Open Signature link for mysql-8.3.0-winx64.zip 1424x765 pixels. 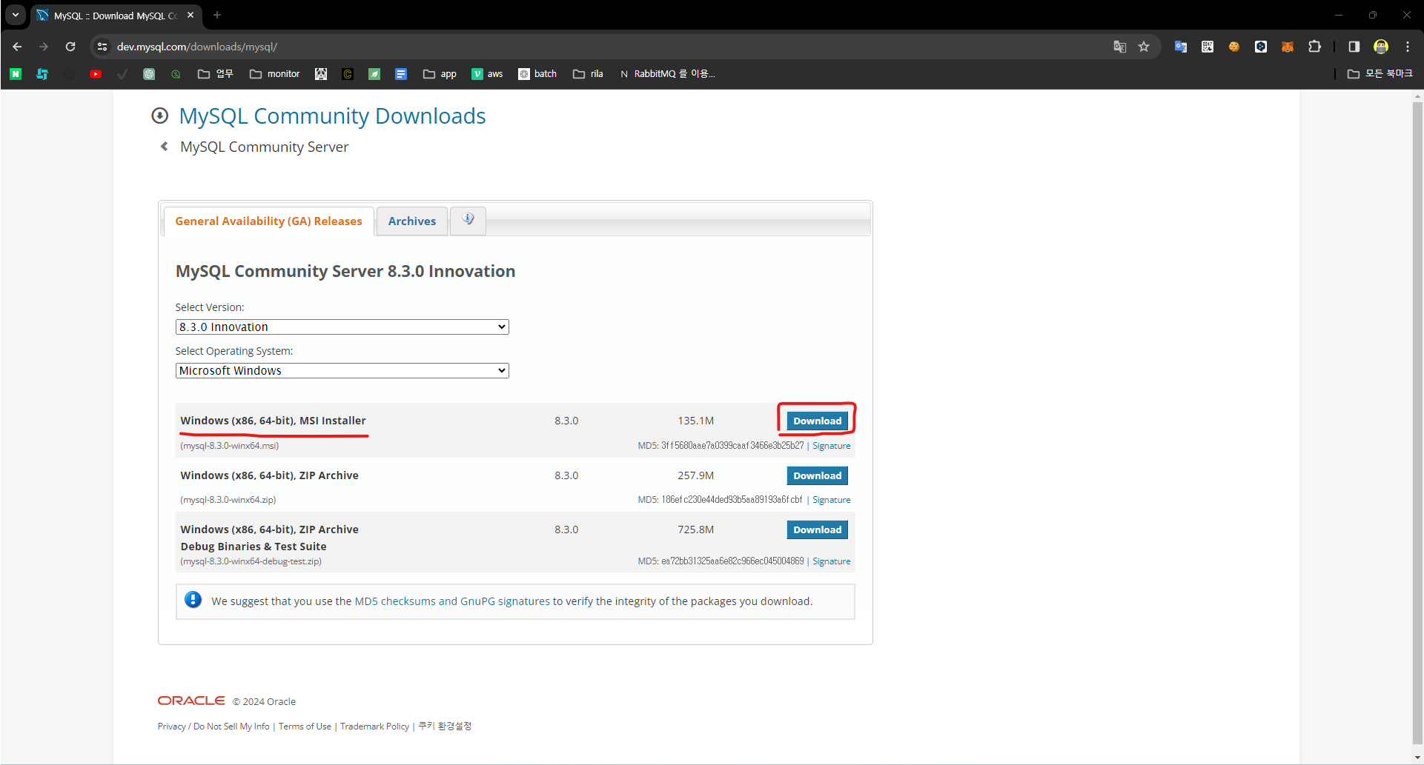click(831, 500)
